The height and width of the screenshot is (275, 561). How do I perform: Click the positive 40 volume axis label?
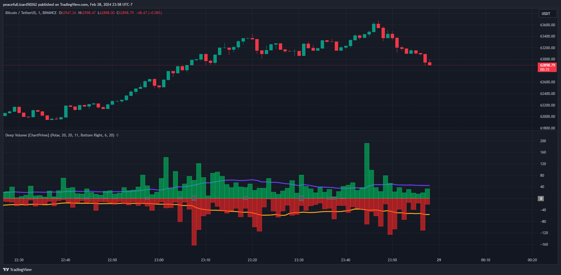pos(542,187)
